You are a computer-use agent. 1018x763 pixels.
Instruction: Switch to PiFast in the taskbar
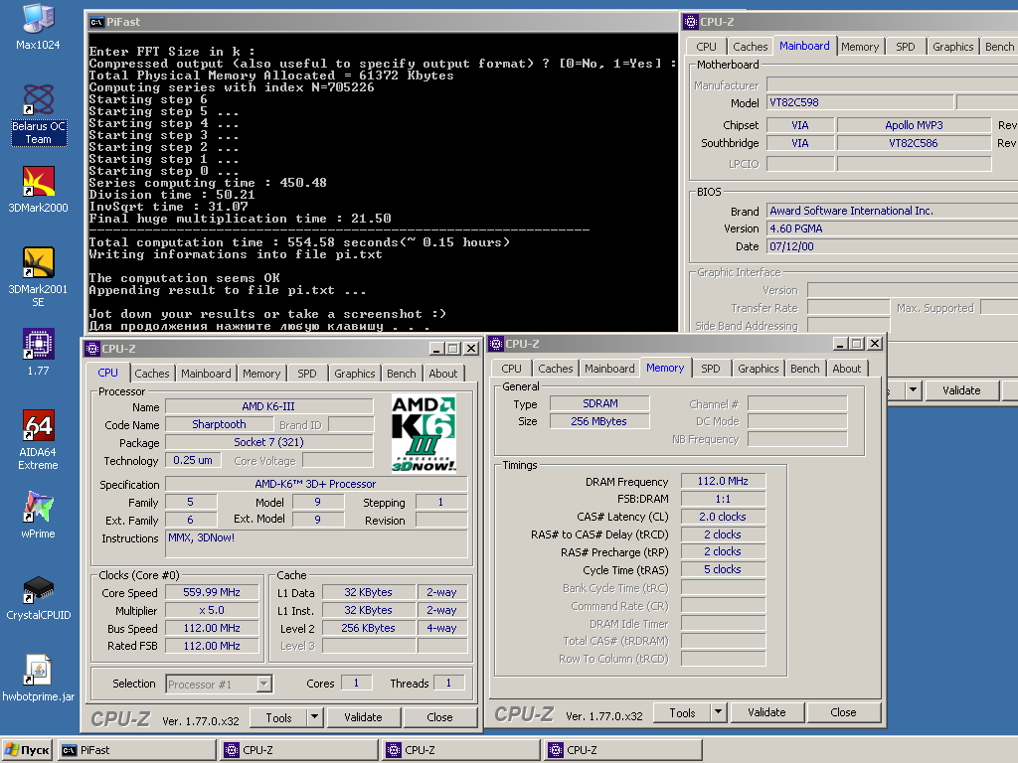pos(137,750)
